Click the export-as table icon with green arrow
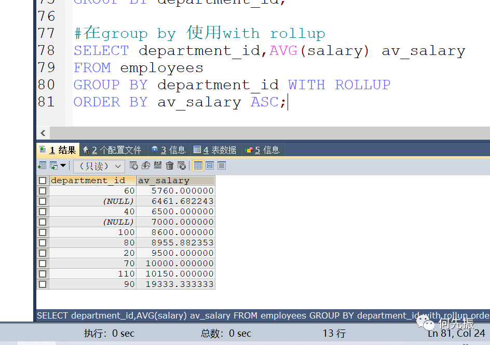 point(54,166)
